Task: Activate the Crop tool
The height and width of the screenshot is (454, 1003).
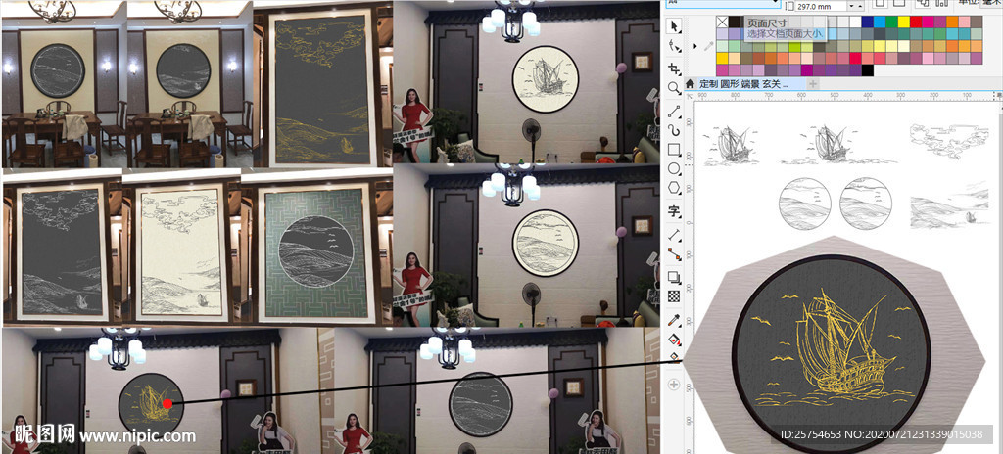Action: 674,68
